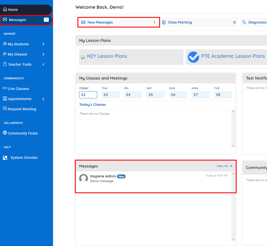267x246 pixels.
Task: Click the Request Meeting chat icon
Action: point(5,109)
